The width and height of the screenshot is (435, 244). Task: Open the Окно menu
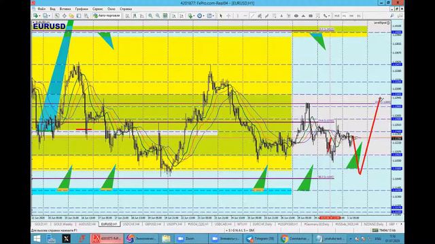[111, 9]
